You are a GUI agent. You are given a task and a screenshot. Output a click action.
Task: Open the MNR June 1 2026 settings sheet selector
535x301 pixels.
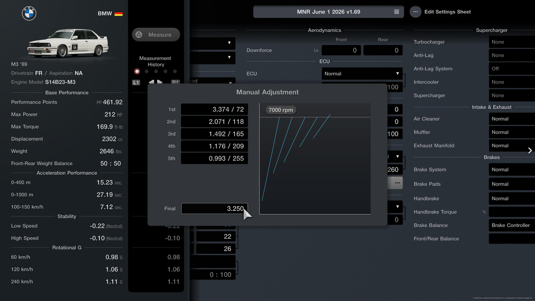329,12
